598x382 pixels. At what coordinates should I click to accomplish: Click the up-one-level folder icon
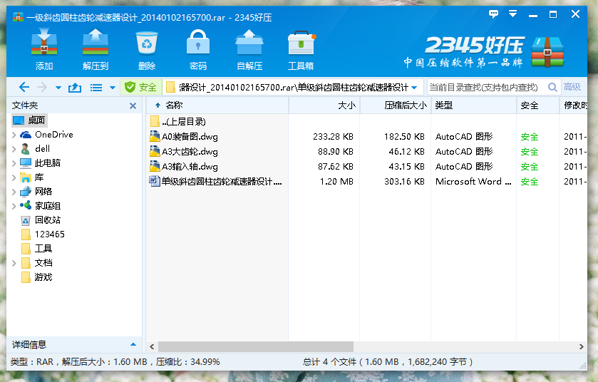tap(75, 88)
